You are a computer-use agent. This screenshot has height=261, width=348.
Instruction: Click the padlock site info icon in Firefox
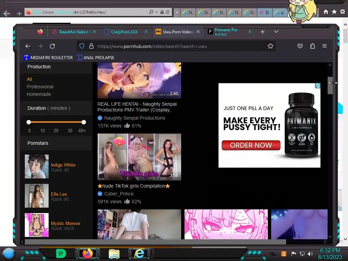click(x=91, y=46)
